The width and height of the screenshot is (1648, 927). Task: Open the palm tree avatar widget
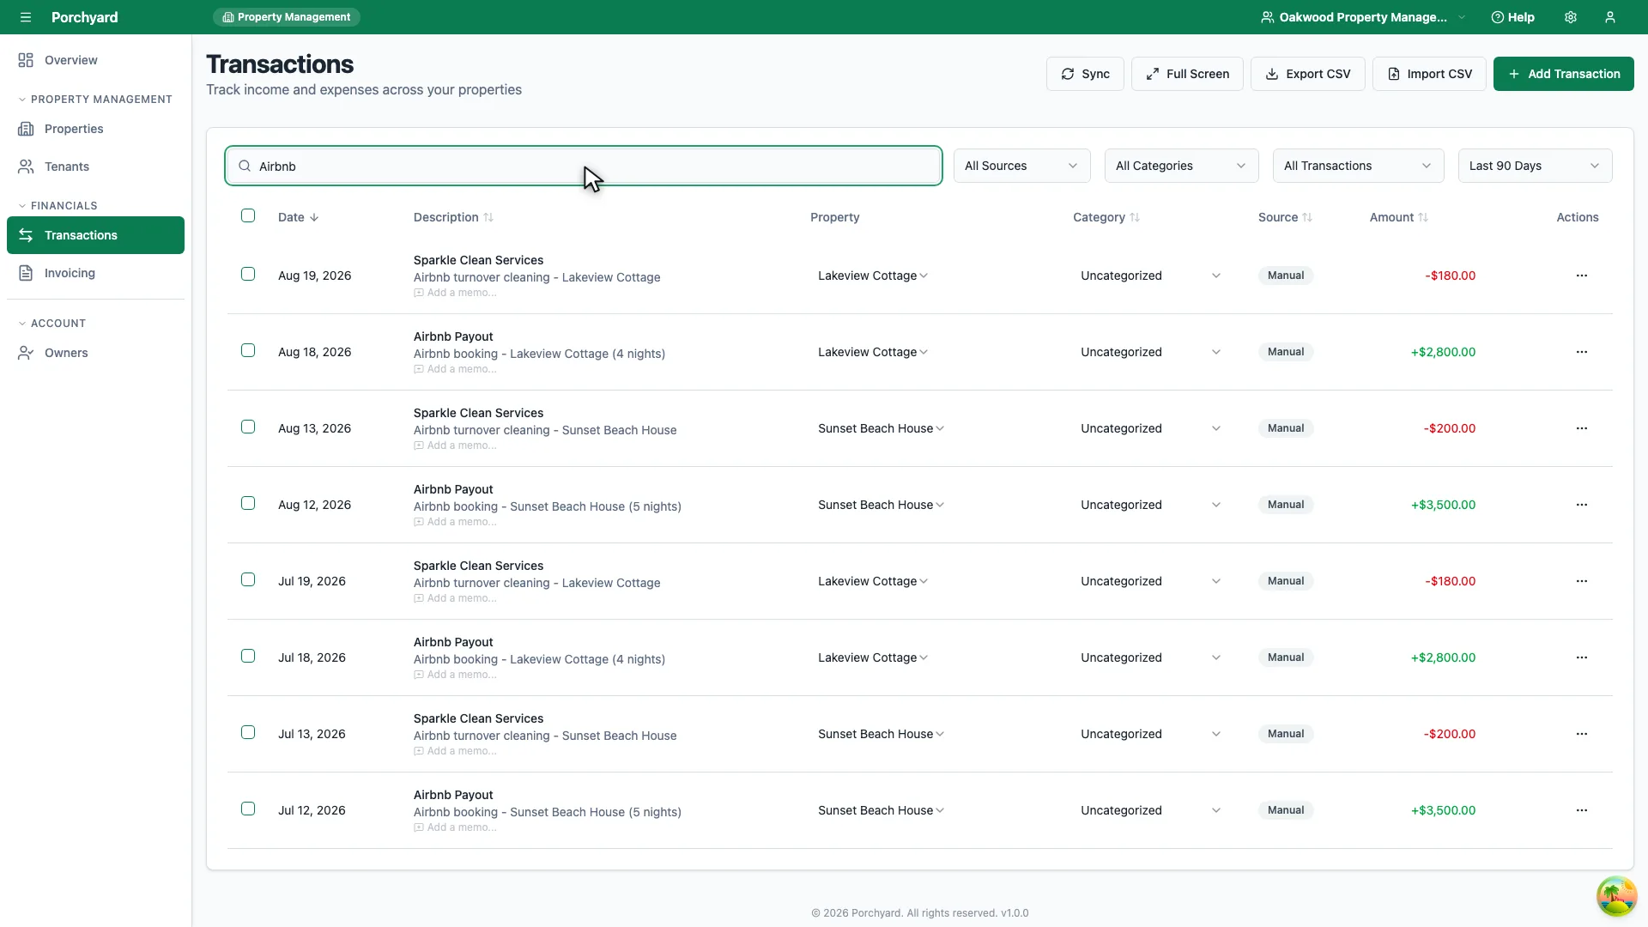(1616, 896)
